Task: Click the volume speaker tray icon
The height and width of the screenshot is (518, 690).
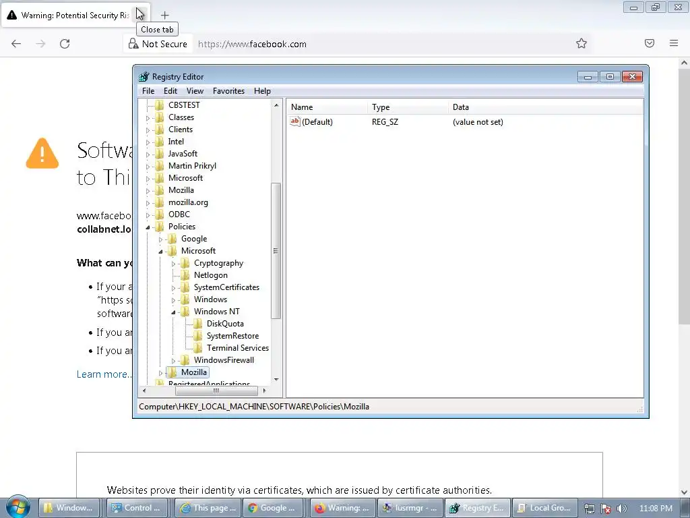Action: (x=621, y=509)
